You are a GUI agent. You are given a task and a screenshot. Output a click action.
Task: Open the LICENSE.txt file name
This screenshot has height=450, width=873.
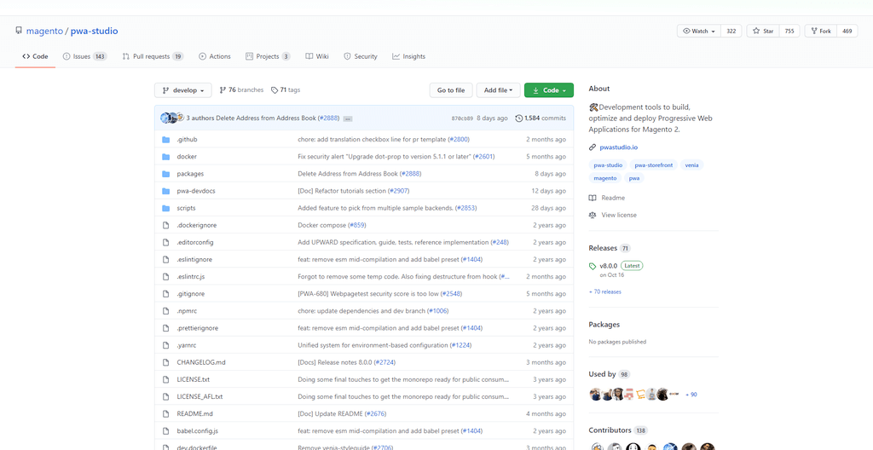194,379
